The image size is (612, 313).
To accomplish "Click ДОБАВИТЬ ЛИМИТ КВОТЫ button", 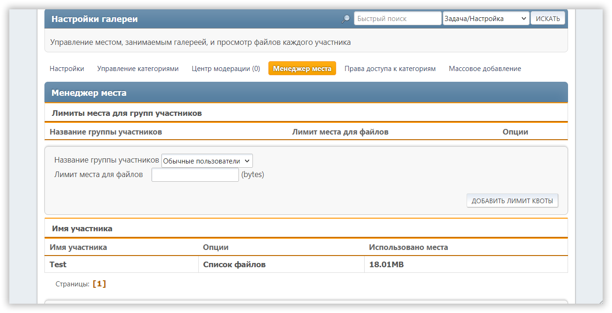I will tap(512, 201).
